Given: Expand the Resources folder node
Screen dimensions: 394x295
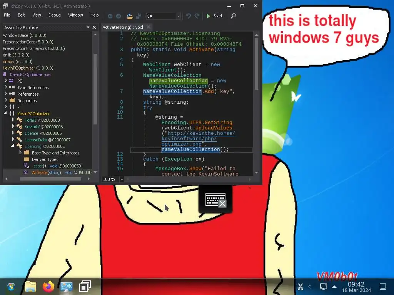Looking at the screenshot, I should coord(6,100).
